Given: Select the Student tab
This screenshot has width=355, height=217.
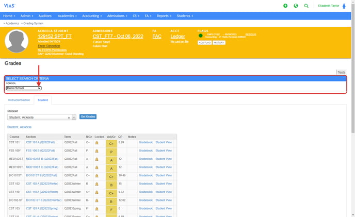Looking at the screenshot, I should tap(43, 100).
